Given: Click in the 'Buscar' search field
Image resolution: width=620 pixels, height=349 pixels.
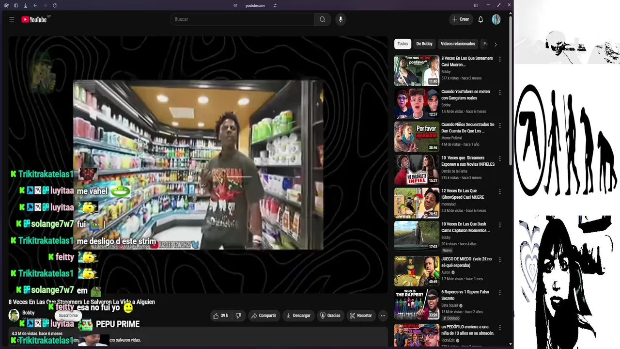Looking at the screenshot, I should (x=242, y=19).
